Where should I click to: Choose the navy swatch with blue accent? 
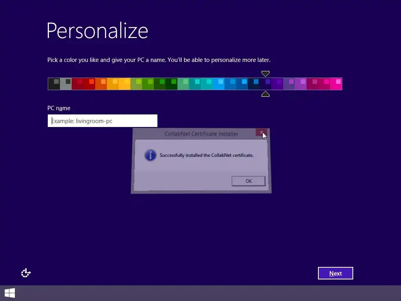pos(254,84)
